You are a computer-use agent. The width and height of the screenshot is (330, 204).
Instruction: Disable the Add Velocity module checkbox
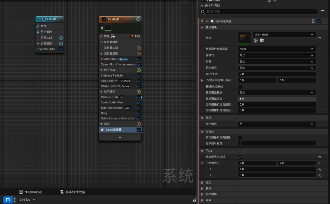click(x=139, y=81)
